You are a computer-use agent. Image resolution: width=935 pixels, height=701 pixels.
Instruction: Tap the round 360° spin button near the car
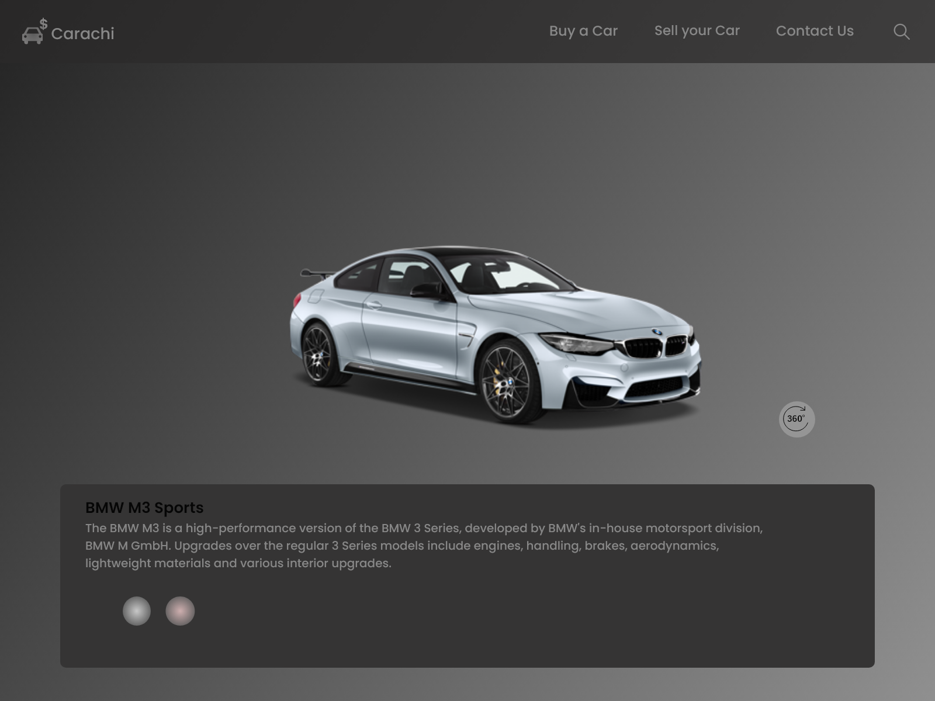coord(797,418)
